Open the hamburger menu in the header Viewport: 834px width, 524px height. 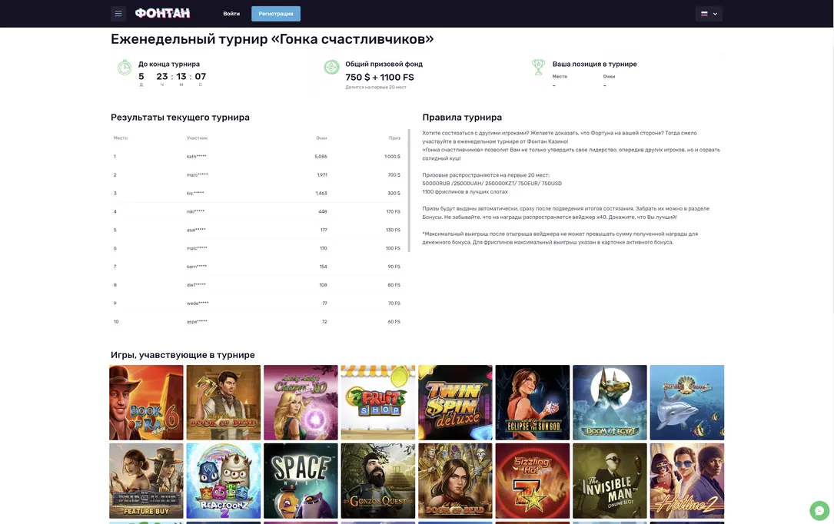click(x=118, y=14)
